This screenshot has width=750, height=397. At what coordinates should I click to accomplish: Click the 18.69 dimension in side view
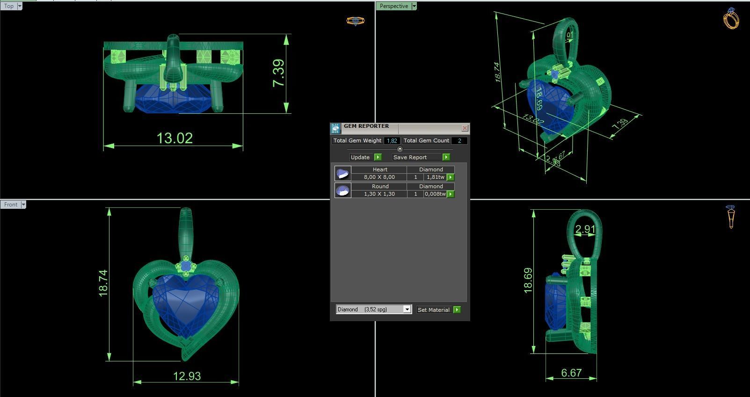point(528,281)
